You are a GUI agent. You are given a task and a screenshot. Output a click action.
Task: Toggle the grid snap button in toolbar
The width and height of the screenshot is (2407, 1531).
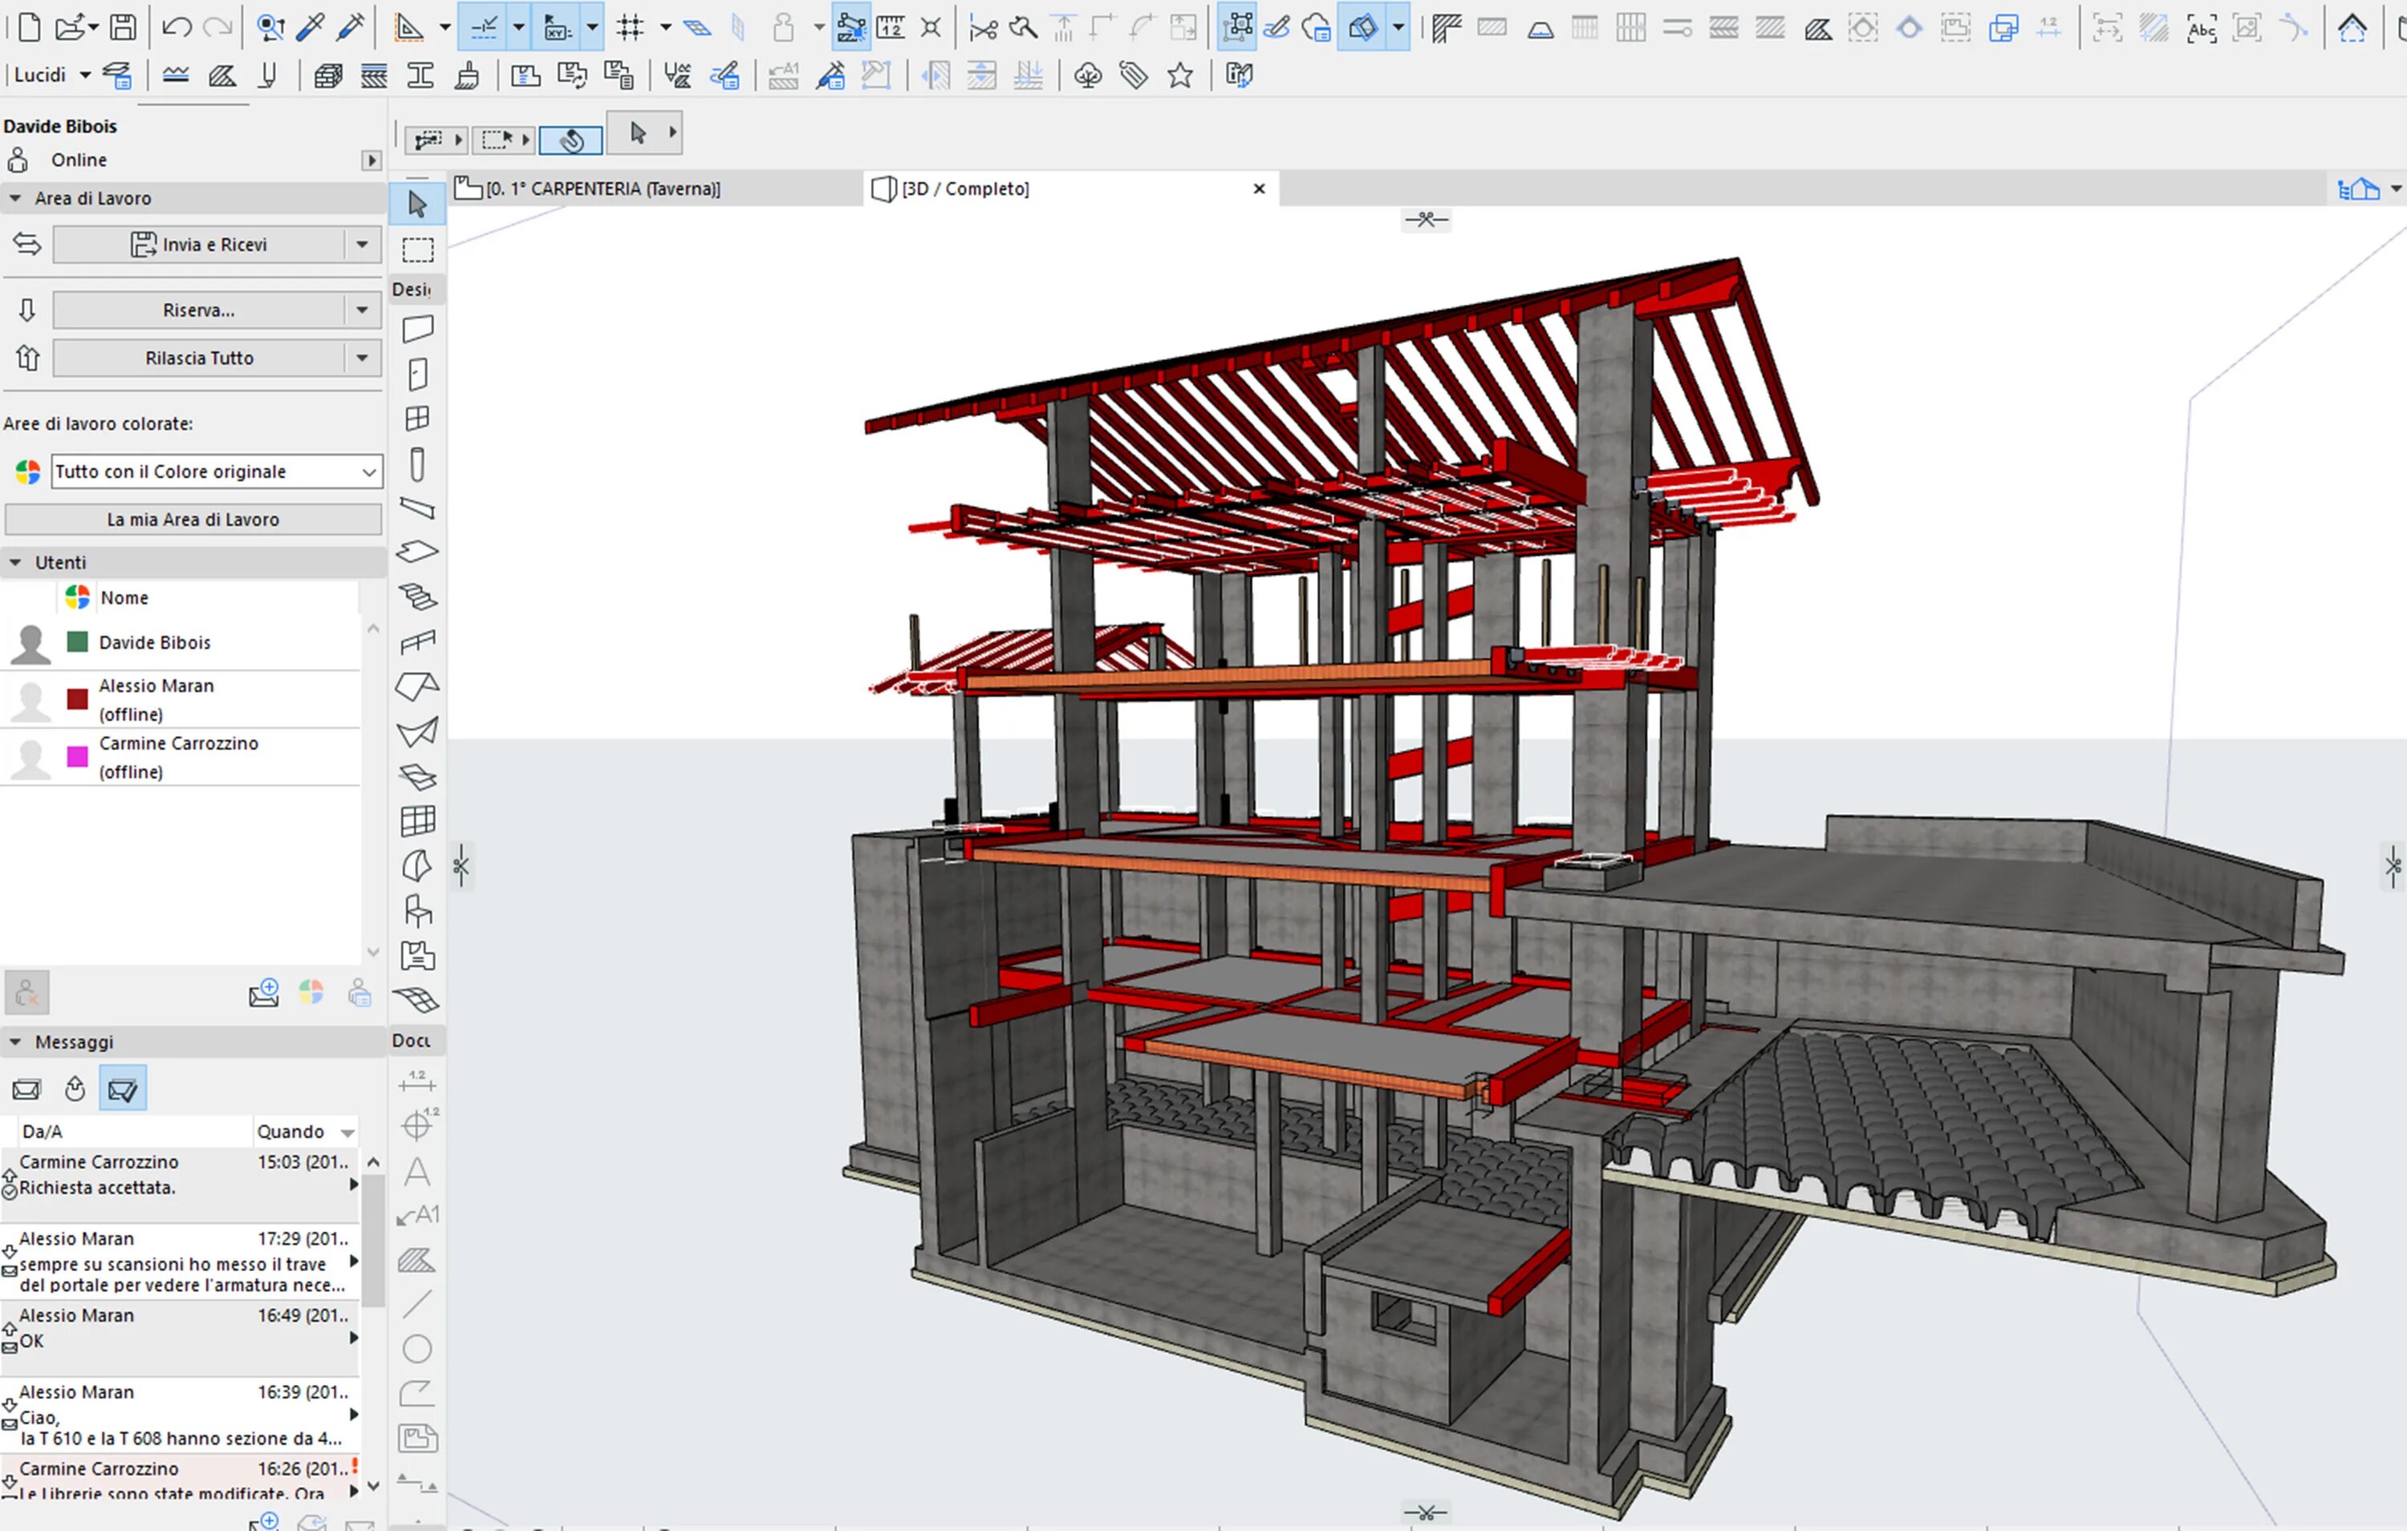(x=630, y=27)
